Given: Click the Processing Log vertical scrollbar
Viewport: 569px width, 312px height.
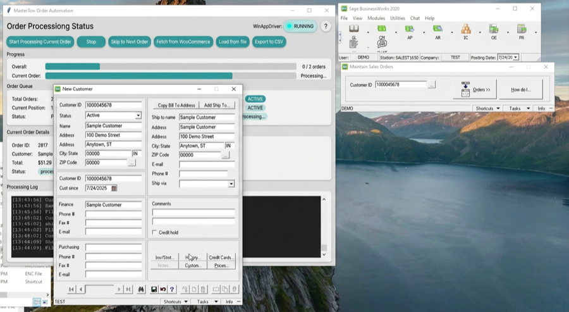Looking at the screenshot, I should coord(324,227).
